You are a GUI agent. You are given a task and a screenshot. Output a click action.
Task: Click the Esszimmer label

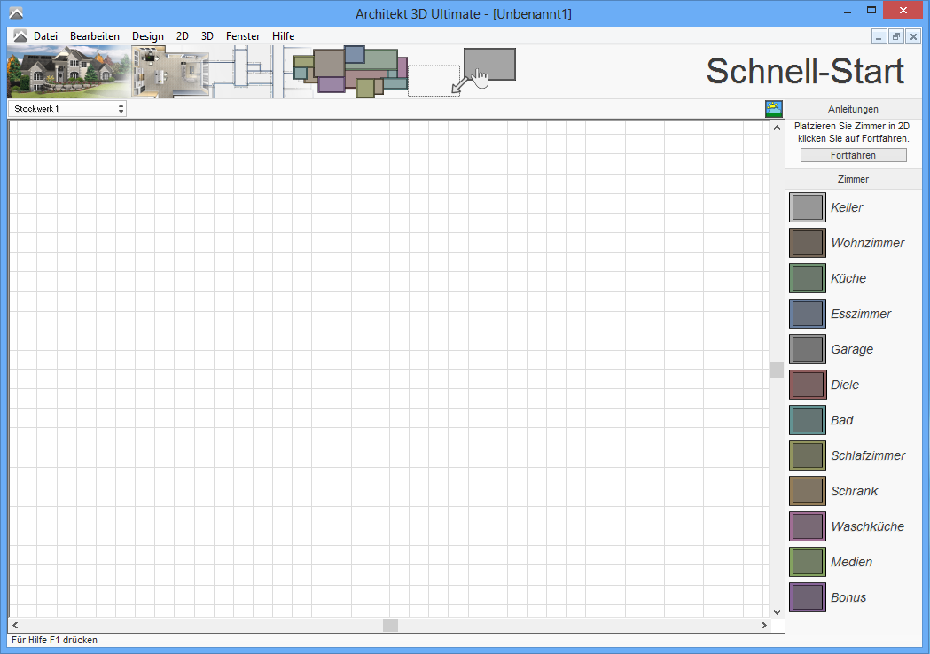point(861,314)
